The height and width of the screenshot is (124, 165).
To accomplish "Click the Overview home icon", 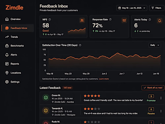I will point(7,19).
